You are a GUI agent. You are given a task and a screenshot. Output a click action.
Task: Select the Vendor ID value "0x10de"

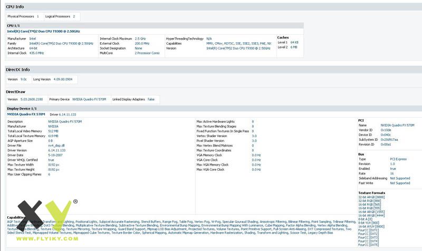(x=386, y=130)
